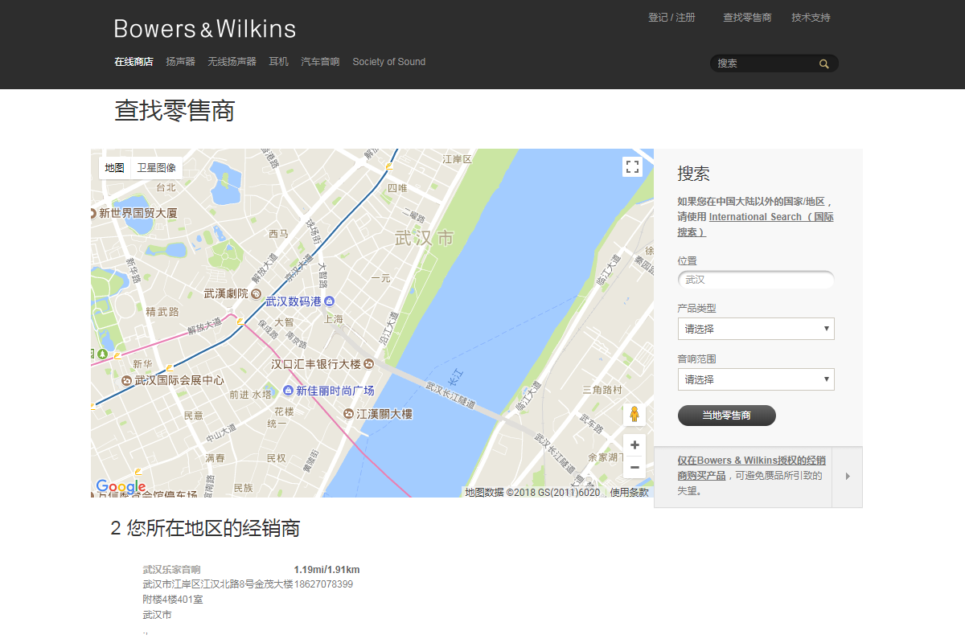Click the 1.19mi/1.91km distance text
965x643 pixels.
[326, 570]
